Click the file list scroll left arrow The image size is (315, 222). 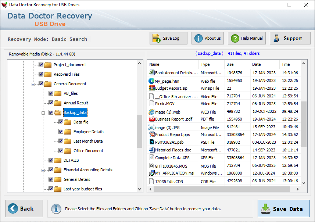150,189
